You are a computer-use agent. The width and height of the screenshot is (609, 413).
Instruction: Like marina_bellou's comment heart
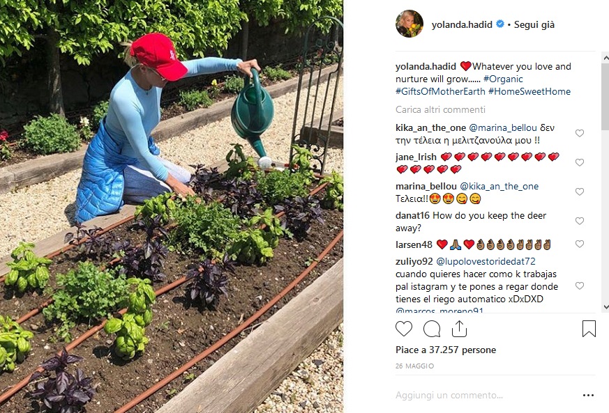[580, 192]
